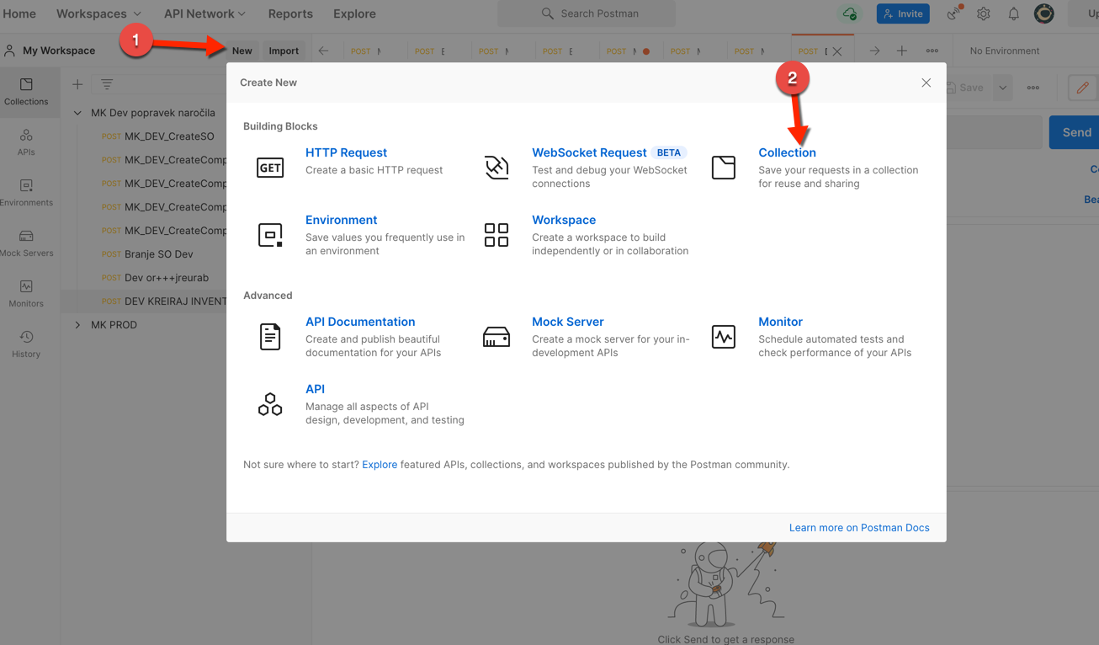Open the notifications bell
Screen dimensions: 1099x645
(x=1014, y=13)
